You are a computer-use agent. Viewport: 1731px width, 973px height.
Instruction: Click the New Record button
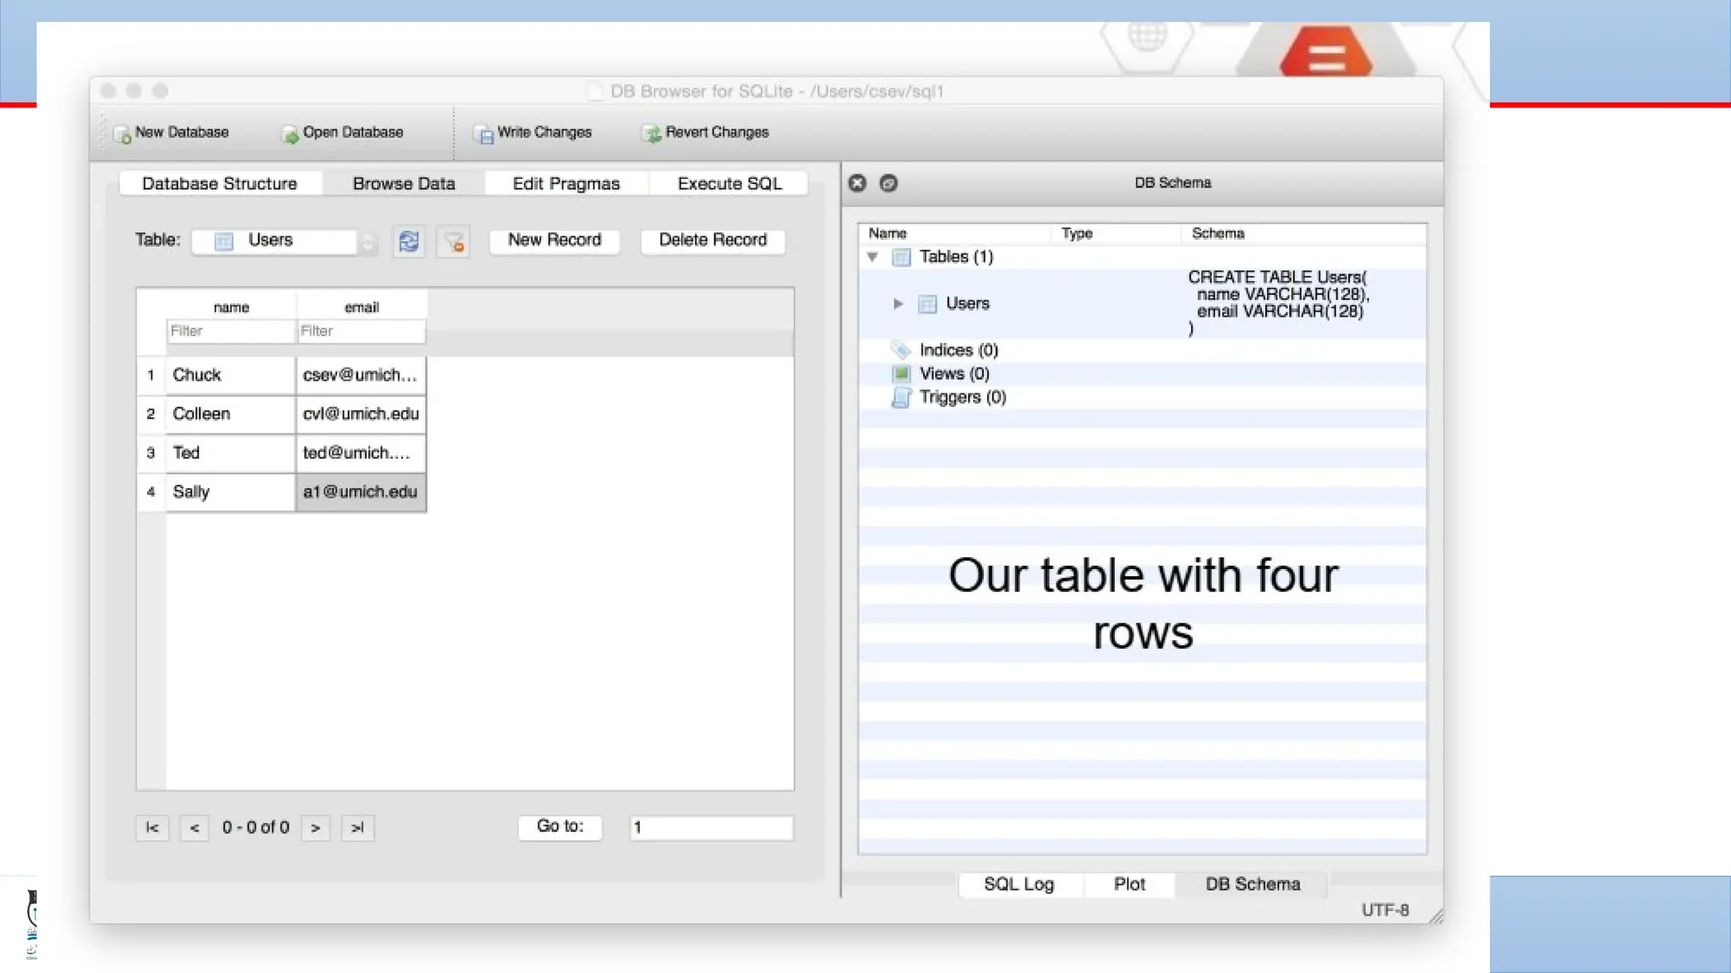pos(554,241)
